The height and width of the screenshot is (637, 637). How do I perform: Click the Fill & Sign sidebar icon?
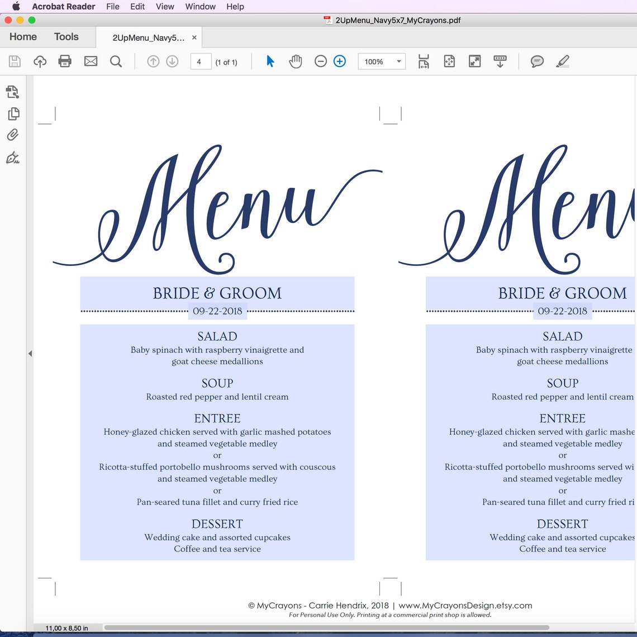click(13, 158)
